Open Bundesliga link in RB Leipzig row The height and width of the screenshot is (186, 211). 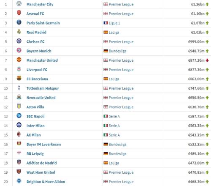tap(117, 154)
